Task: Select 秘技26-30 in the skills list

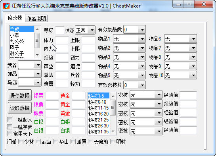Action: [99, 126]
